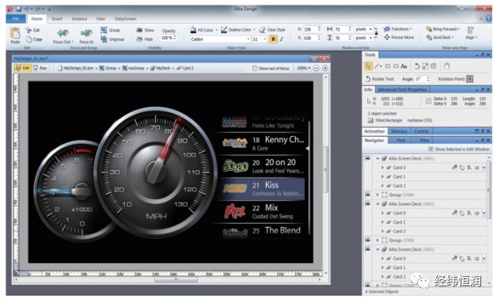Screen dimensions: 497x302
Task: Toggle Show Selected in Edit Window checkbox
Action: (431, 149)
